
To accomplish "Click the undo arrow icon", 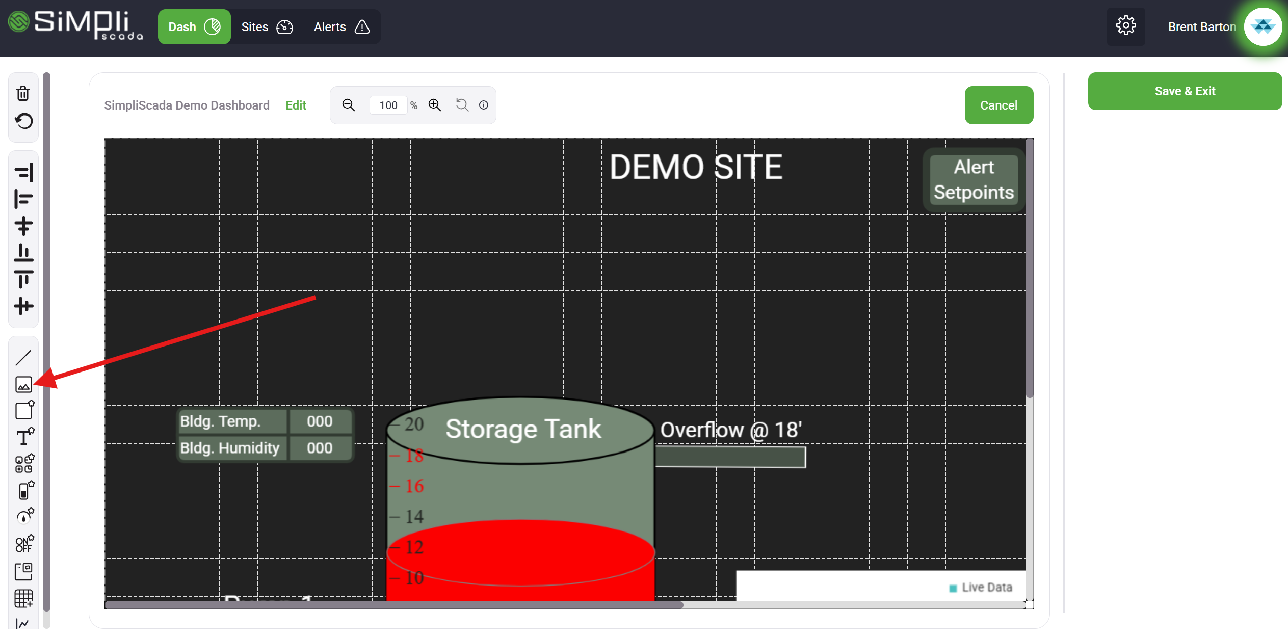I will coord(23,121).
